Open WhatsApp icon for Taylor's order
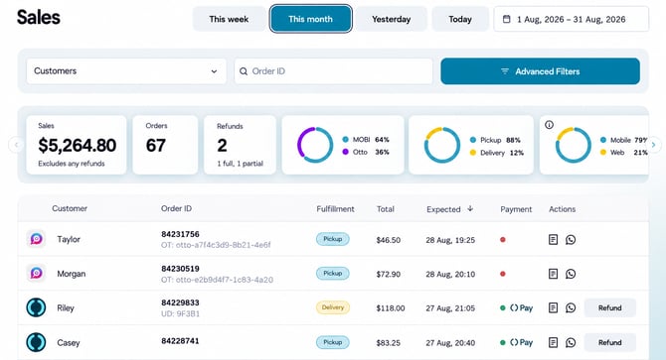This screenshot has width=666, height=360. click(x=571, y=240)
